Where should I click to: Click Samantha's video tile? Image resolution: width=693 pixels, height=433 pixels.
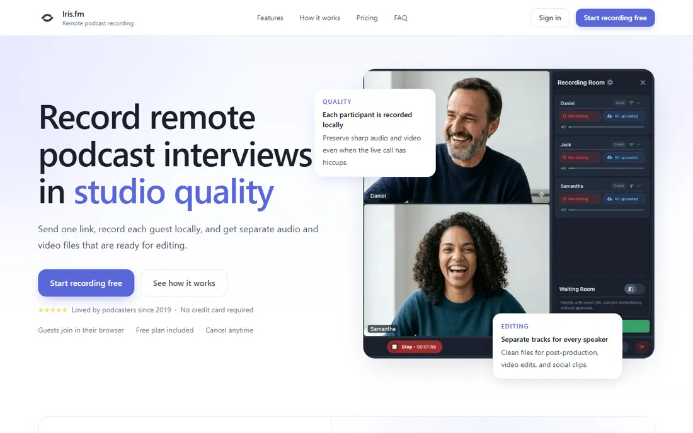pyautogui.click(x=456, y=270)
